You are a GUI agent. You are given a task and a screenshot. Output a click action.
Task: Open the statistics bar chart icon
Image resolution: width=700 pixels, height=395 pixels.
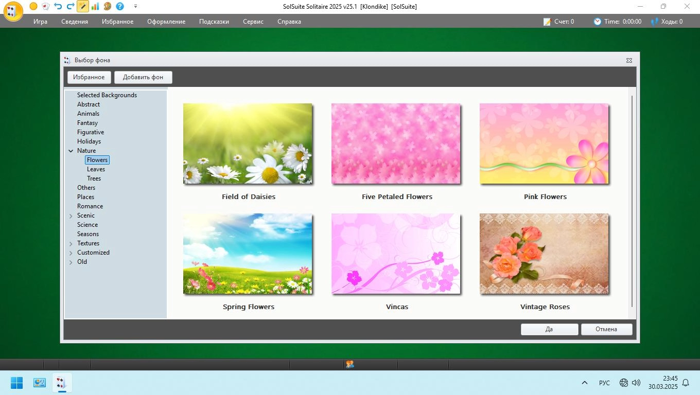[95, 6]
